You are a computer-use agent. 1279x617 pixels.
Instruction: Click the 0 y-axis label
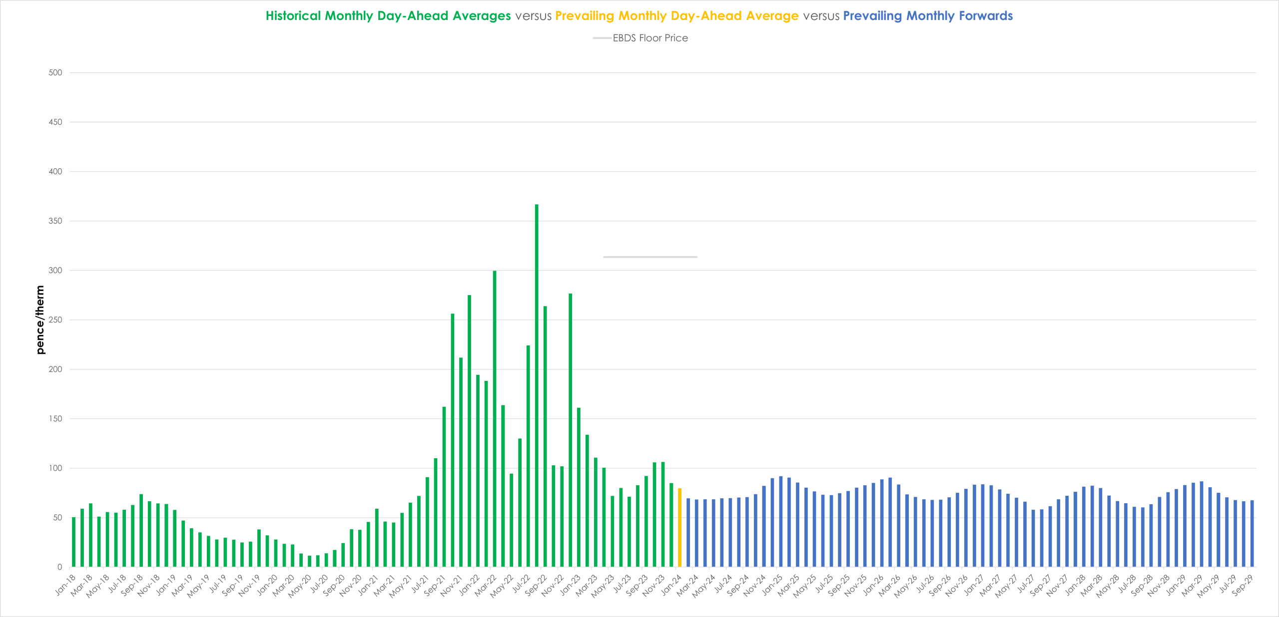(60, 567)
